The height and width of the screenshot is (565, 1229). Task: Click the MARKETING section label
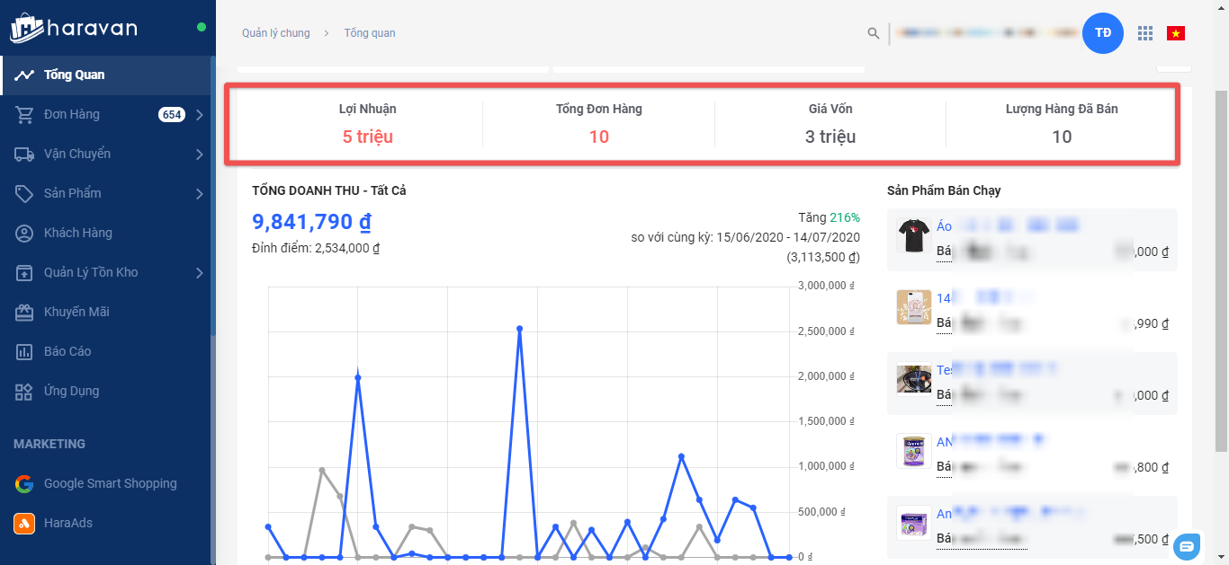pos(49,445)
